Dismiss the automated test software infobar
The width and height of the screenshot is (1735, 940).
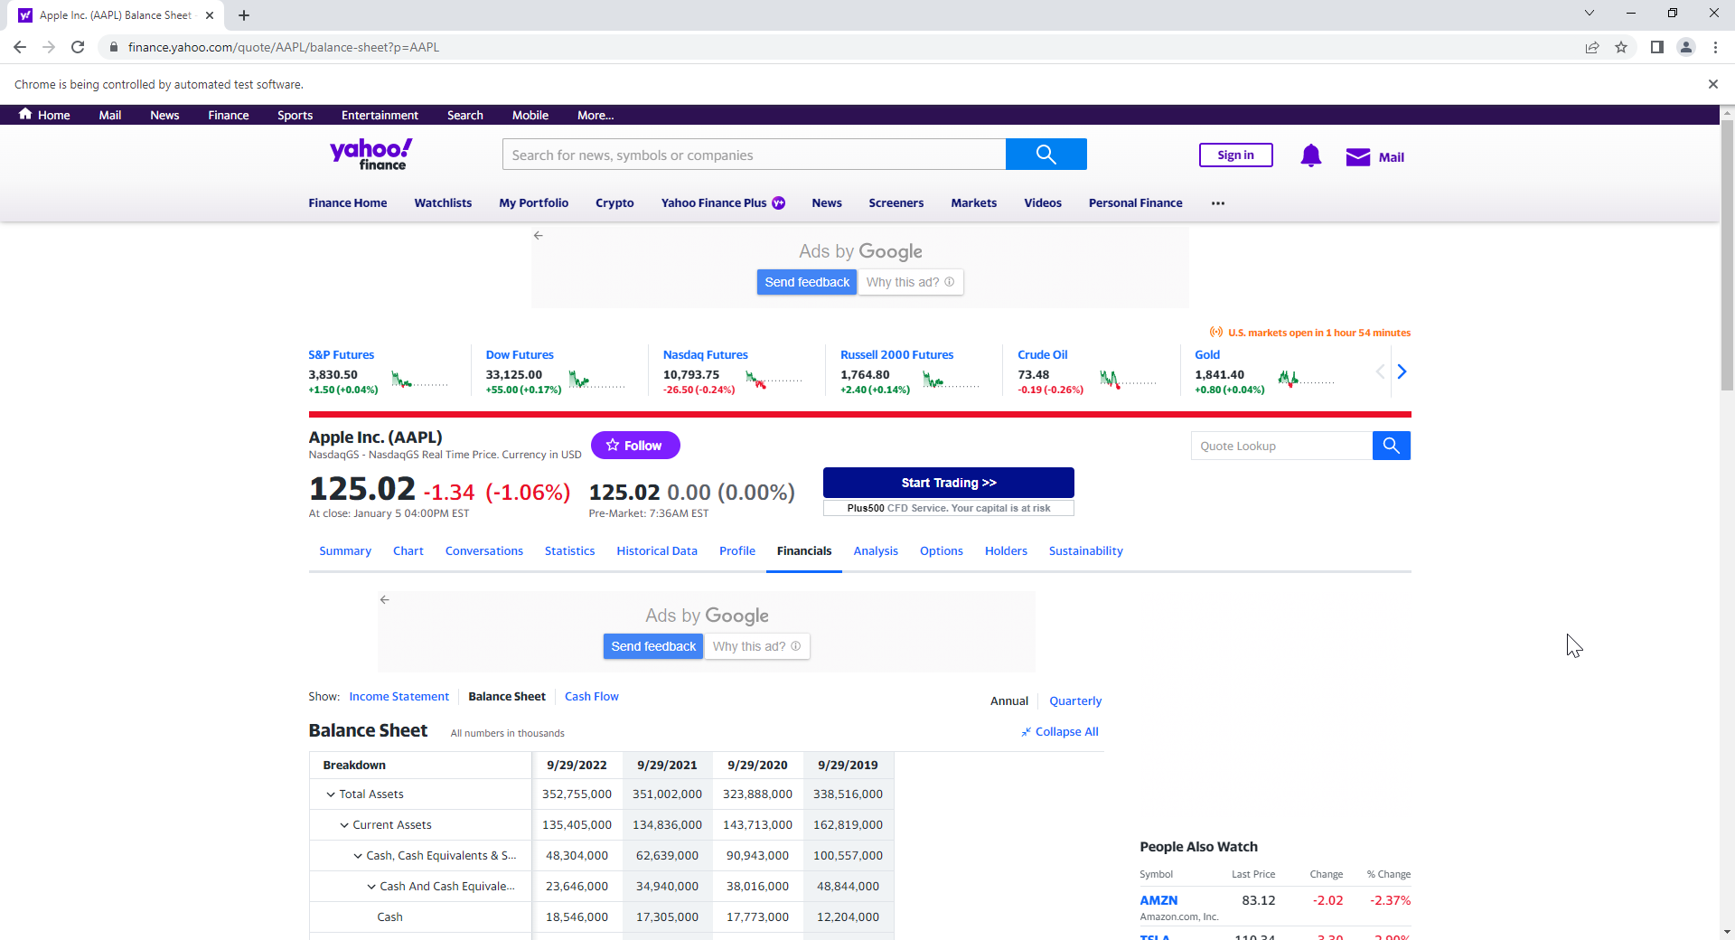coord(1712,84)
